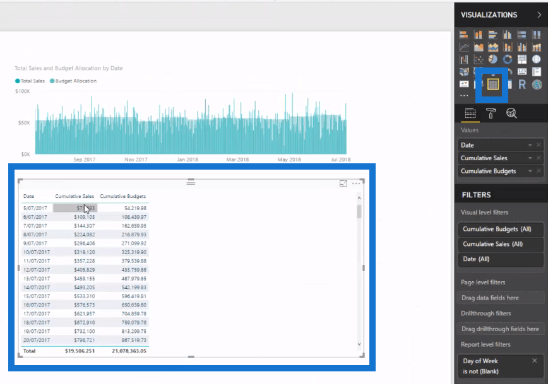This screenshot has width=548, height=384.
Task: Switch to the Format paint roller tab
Action: tap(491, 113)
